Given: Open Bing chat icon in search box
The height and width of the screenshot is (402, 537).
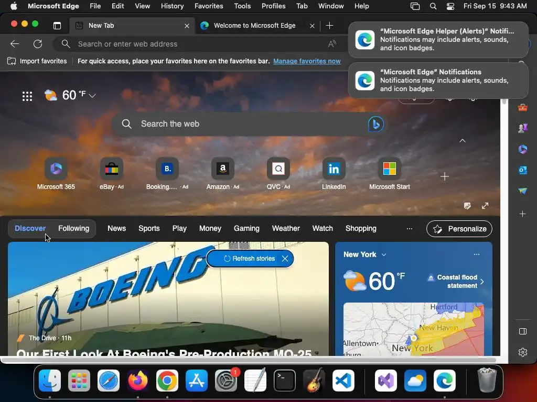Looking at the screenshot, I should tap(375, 124).
